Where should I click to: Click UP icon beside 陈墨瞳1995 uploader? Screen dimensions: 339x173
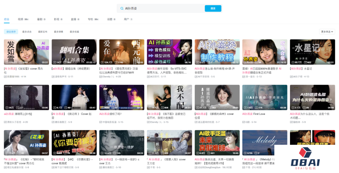[5, 76]
